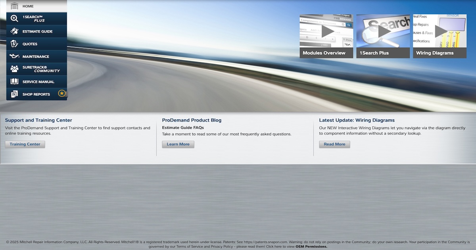Click the gold star badge on Shop Reports
Viewport: 476px width, 250px height.
(62, 94)
